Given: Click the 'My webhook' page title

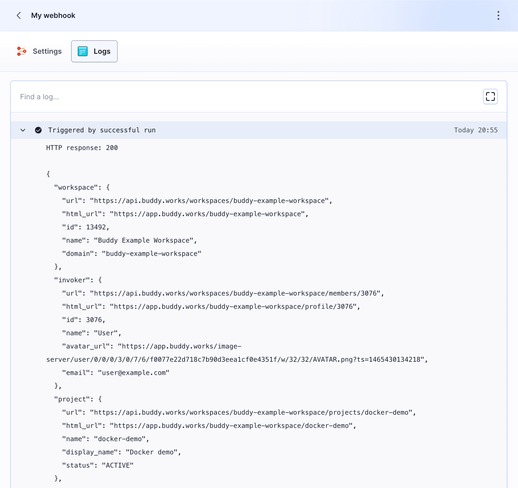Looking at the screenshot, I should (53, 15).
